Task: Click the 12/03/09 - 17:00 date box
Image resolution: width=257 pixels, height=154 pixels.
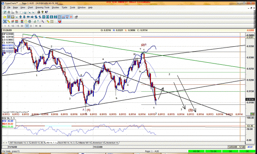Action: [236, 147]
